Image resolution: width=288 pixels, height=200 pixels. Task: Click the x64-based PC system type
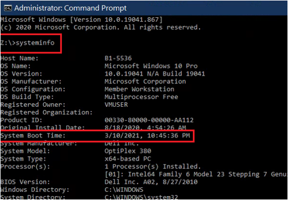click(x=128, y=159)
